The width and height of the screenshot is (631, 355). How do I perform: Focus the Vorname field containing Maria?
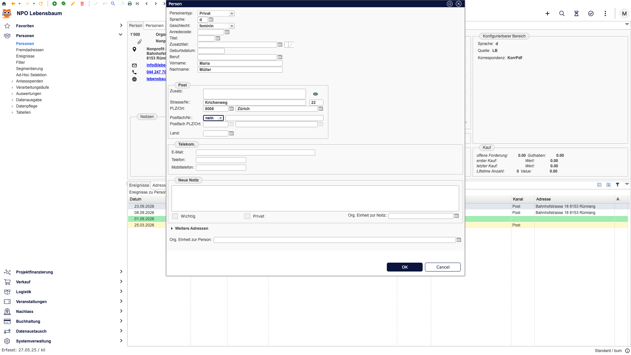coord(240,63)
